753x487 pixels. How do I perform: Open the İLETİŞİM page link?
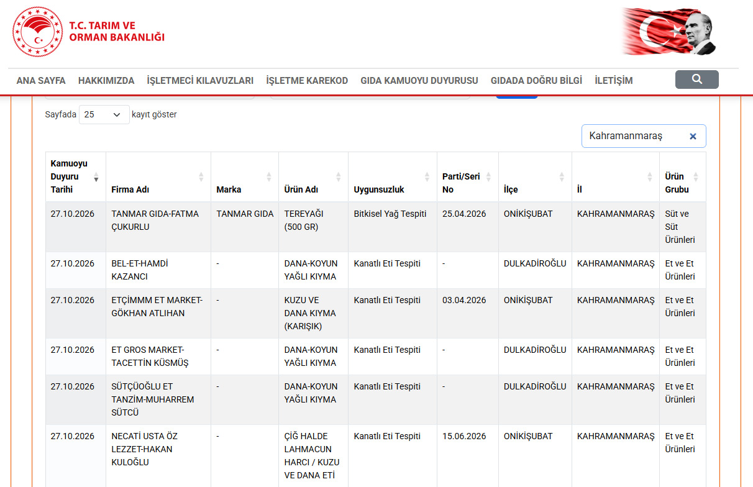coord(614,81)
